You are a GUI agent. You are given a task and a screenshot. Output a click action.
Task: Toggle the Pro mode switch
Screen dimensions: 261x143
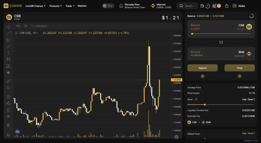click(108, 6)
